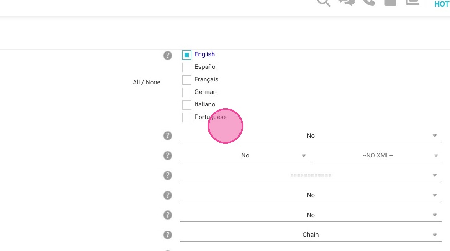The image size is (450, 251).
Task: Open the wide No dropdown just below Portuguese
Action: 311,136
